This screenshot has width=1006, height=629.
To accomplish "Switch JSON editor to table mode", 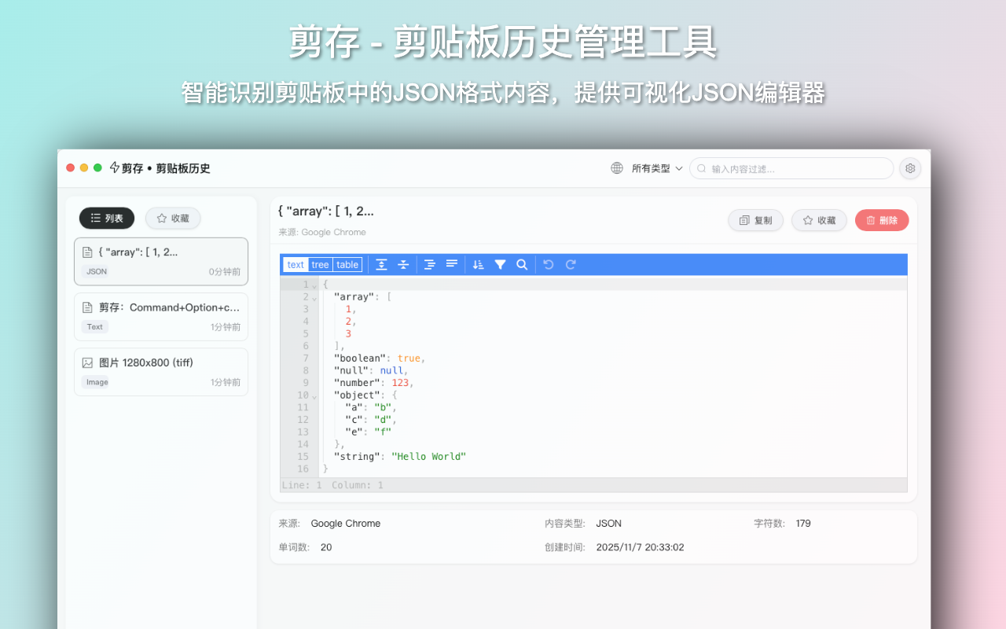I will pyautogui.click(x=347, y=265).
